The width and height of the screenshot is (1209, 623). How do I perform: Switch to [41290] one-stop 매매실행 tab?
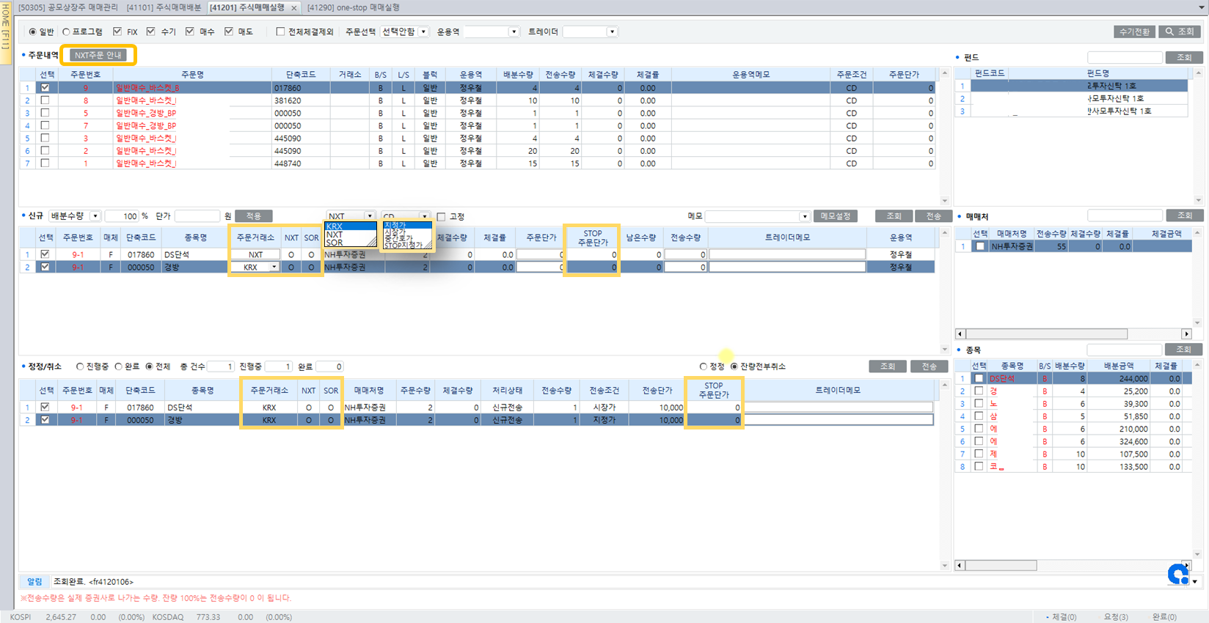[354, 7]
